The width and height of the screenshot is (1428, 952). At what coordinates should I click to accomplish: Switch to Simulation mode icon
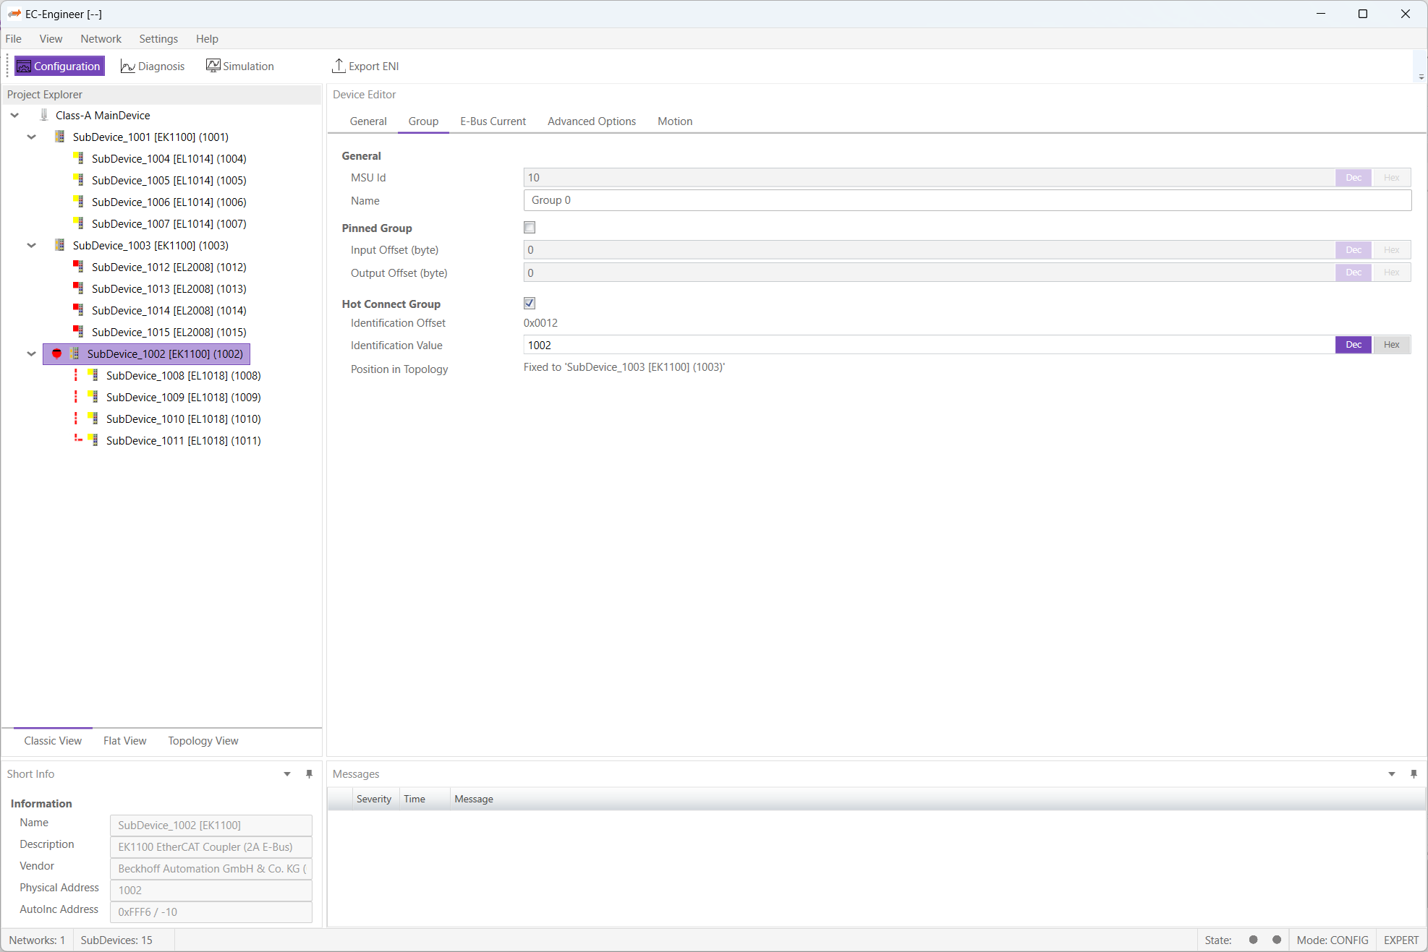(213, 66)
